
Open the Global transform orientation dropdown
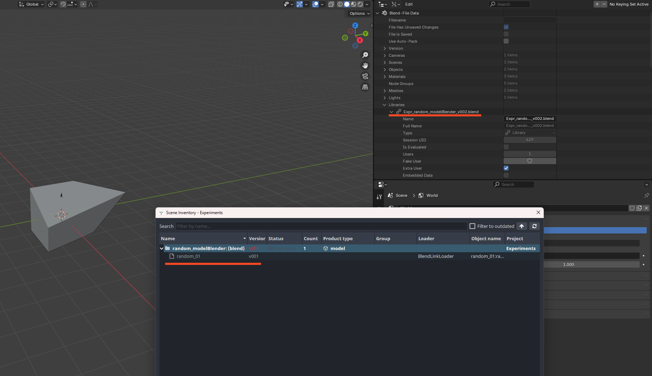(31, 4)
